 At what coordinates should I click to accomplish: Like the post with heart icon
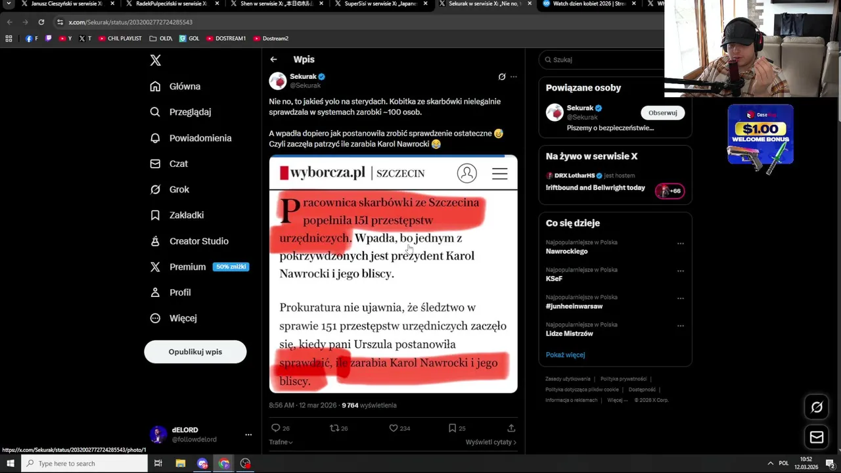click(394, 428)
